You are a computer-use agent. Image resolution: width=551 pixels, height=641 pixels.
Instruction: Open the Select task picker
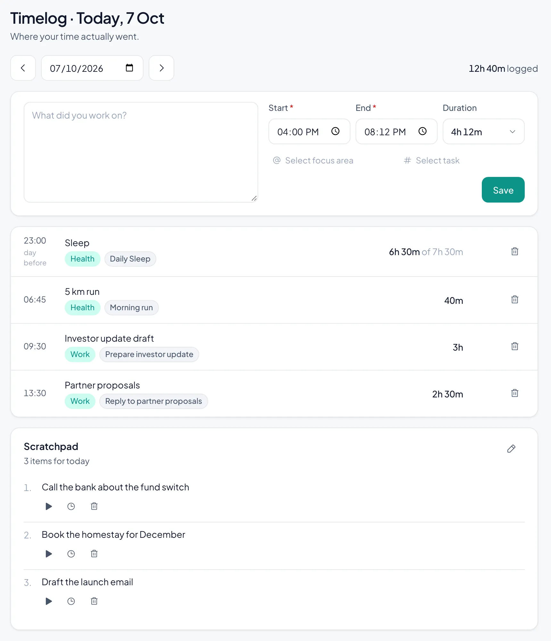[432, 160]
